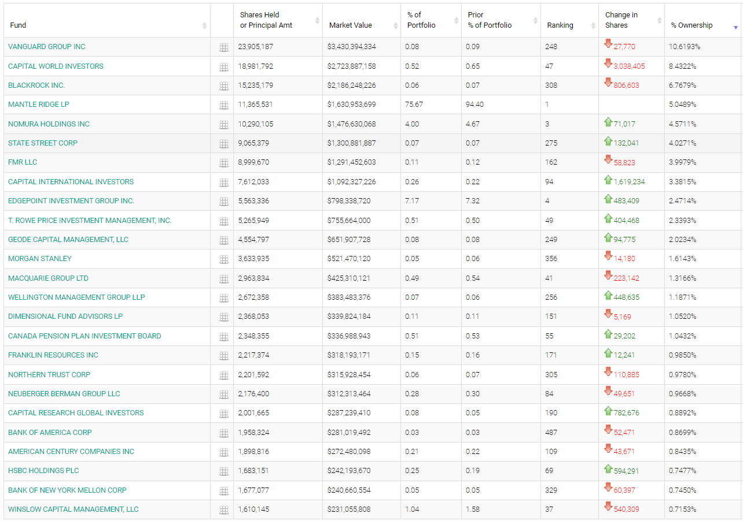The width and height of the screenshot is (743, 521).
Task: Open VANGUARD GROUP INC fund link
Action: (x=47, y=47)
